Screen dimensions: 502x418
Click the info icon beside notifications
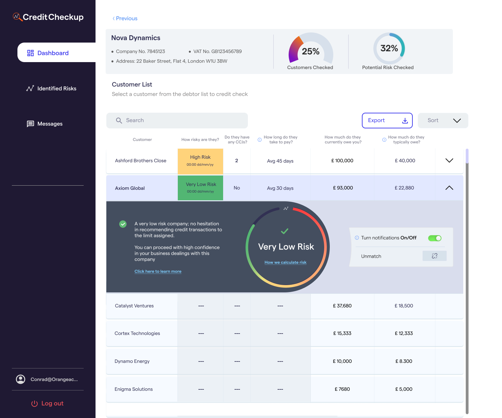click(357, 238)
